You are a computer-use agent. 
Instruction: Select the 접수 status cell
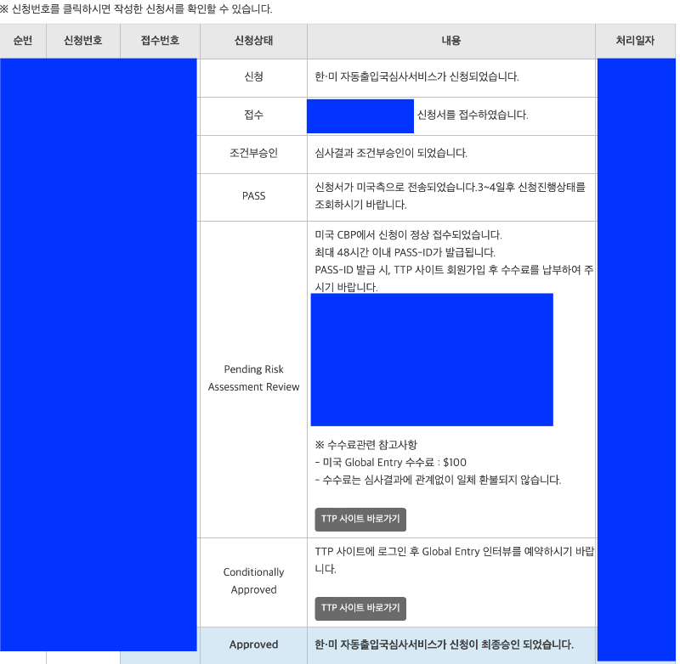pyautogui.click(x=252, y=115)
